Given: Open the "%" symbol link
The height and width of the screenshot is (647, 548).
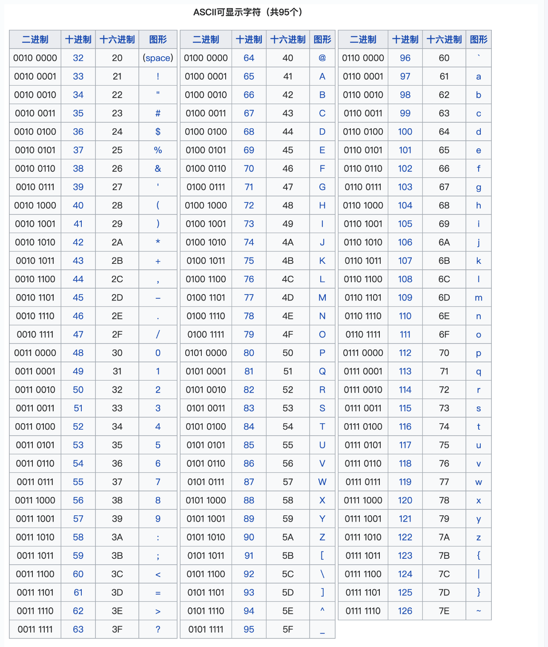Looking at the screenshot, I should click(x=158, y=150).
